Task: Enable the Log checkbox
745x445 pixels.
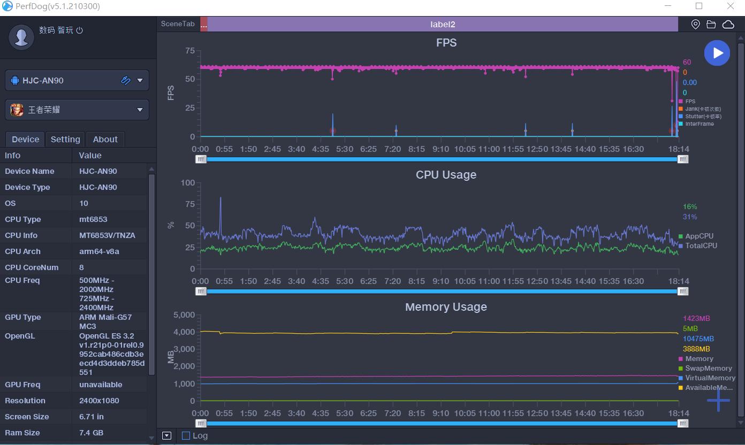Action: (186, 435)
